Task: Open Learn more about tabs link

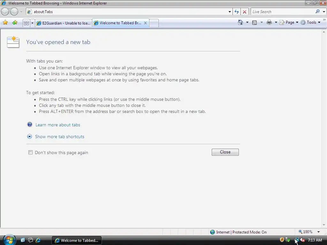Action: (x=58, y=125)
